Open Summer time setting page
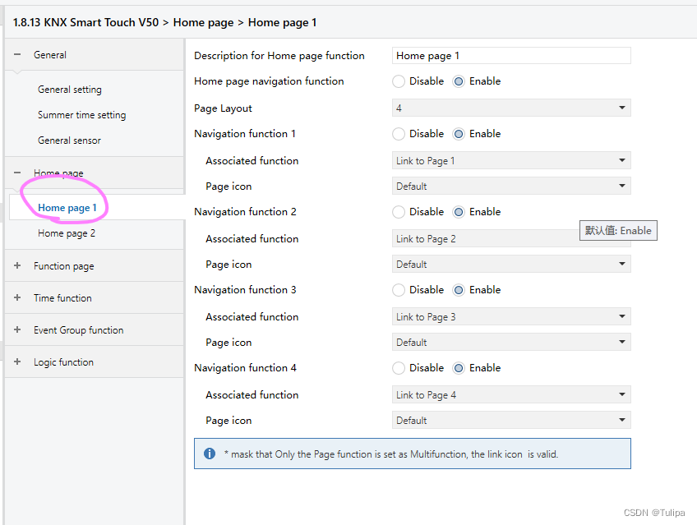Screen dimensions: 697x525 click(x=82, y=114)
